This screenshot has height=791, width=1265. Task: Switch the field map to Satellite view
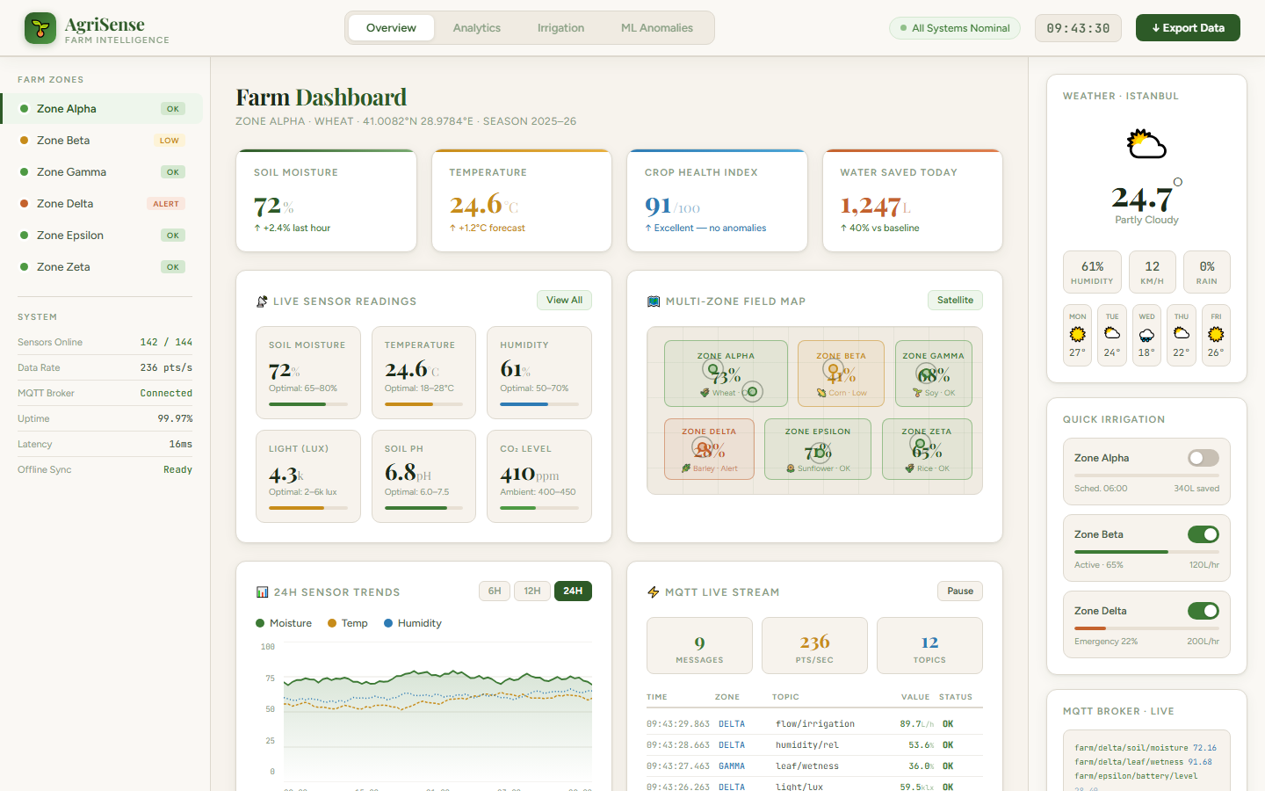point(955,301)
